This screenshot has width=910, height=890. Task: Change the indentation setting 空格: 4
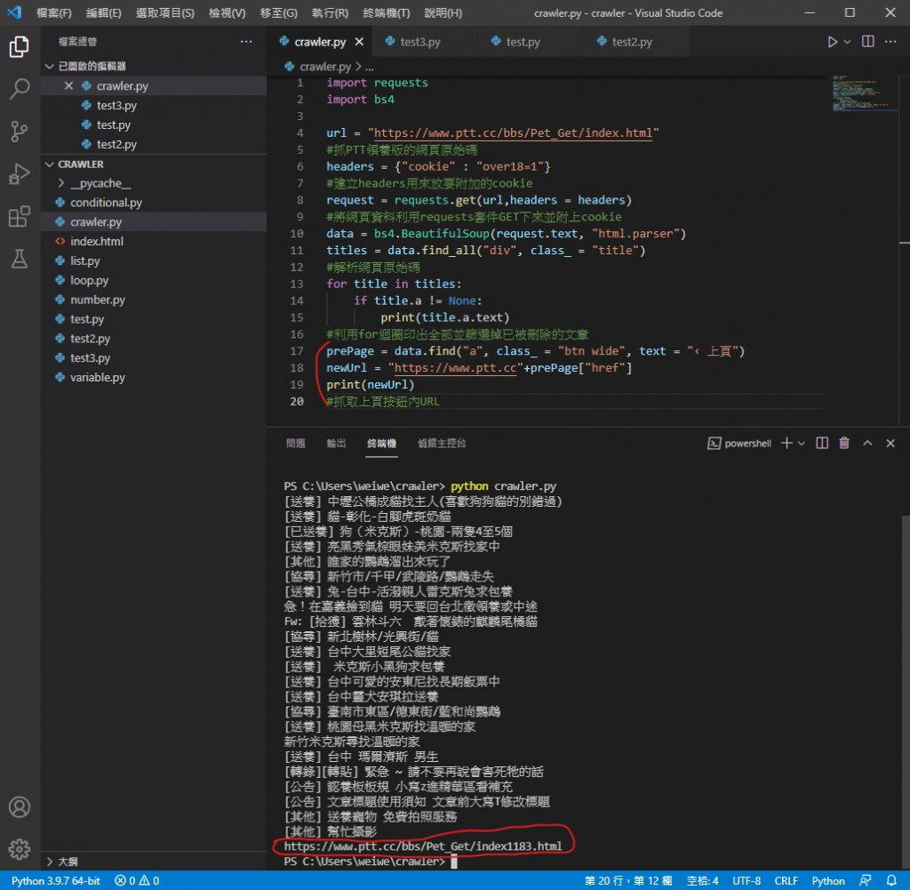pyautogui.click(x=702, y=881)
